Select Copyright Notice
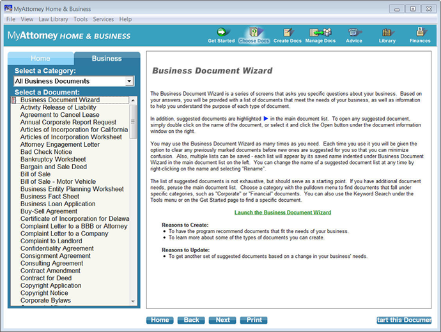441x332 pixels. [44, 293]
